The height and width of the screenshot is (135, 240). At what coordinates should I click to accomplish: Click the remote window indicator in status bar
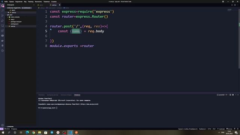pos(1,129)
